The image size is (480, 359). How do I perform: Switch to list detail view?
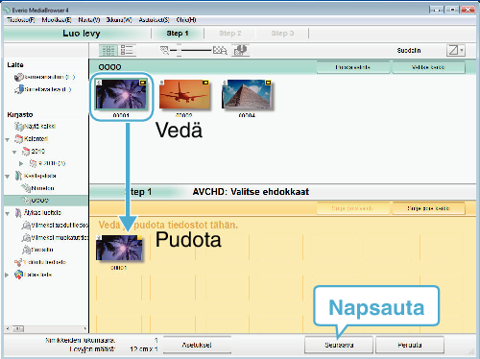(x=127, y=50)
